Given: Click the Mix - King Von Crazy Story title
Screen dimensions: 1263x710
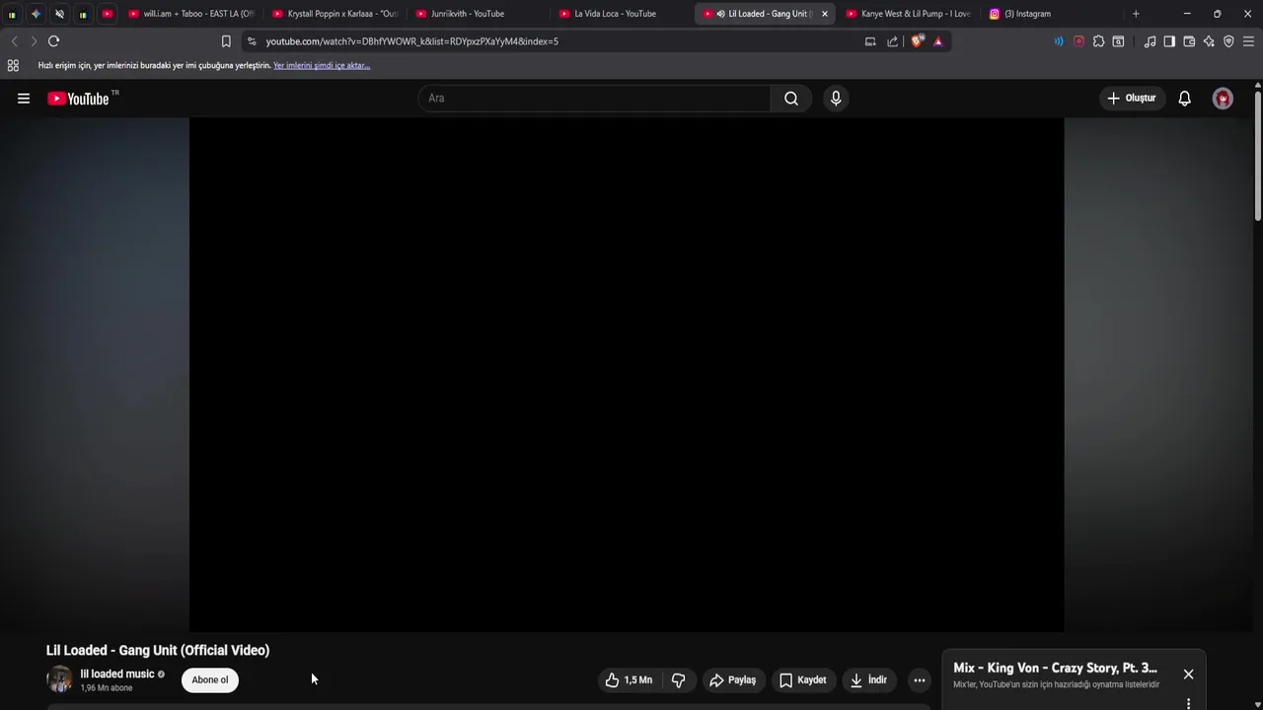Looking at the screenshot, I should pos(1056,668).
